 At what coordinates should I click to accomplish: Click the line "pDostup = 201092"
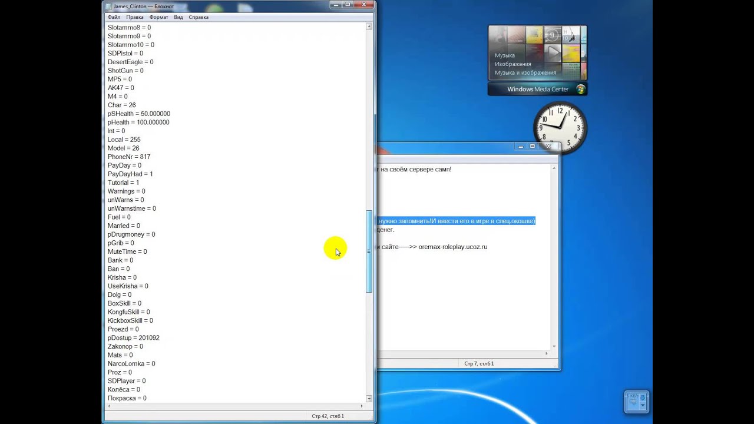(134, 338)
